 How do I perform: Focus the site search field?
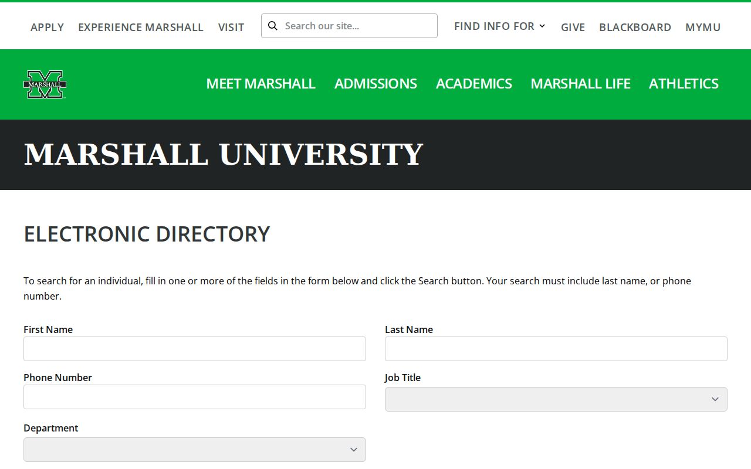coord(349,26)
